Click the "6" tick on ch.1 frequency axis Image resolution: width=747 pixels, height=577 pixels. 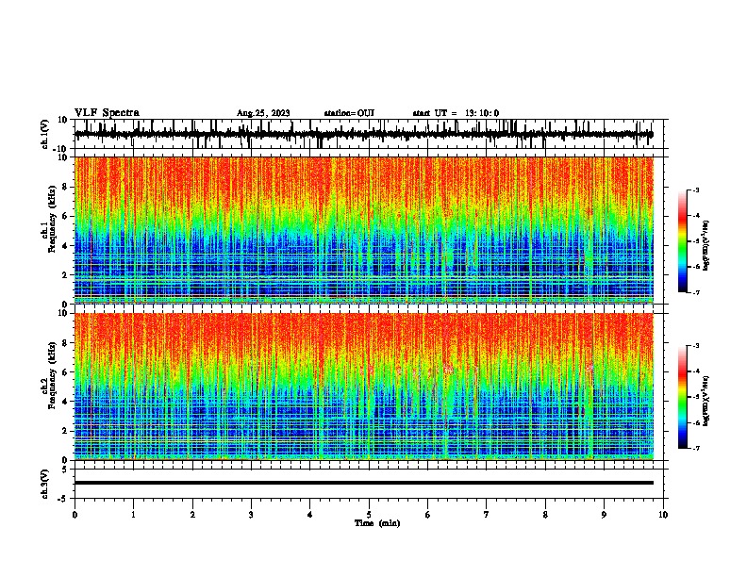pos(65,217)
